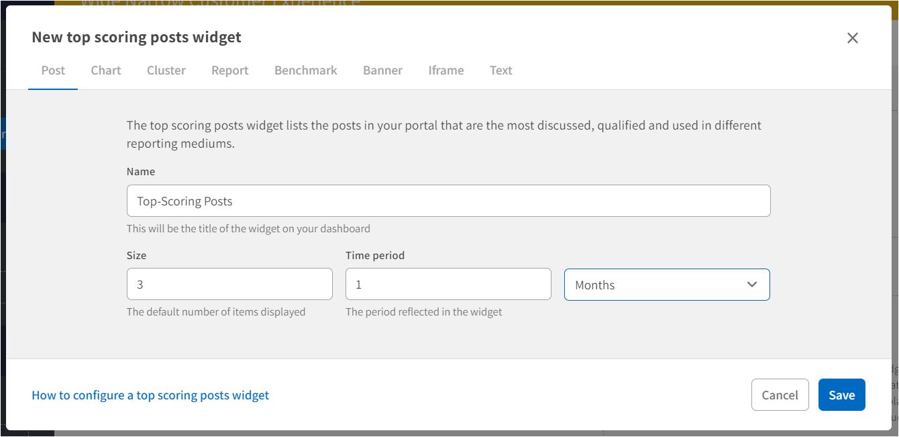The height and width of the screenshot is (437, 899).
Task: Select the Text tab
Action: 500,70
